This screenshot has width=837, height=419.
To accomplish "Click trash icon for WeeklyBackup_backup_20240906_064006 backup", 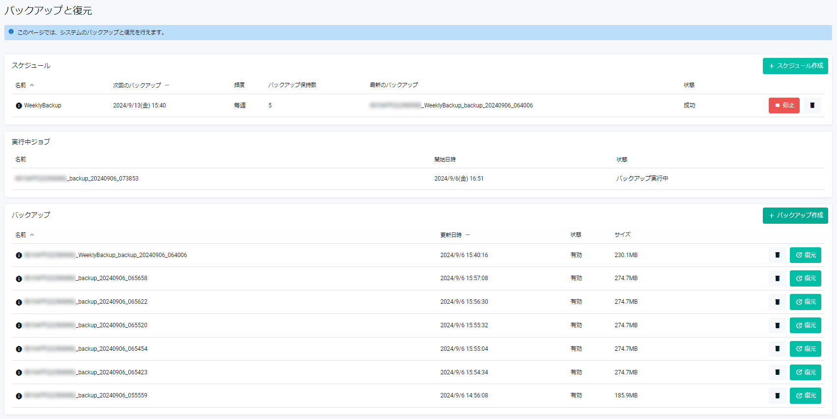I will coord(777,255).
